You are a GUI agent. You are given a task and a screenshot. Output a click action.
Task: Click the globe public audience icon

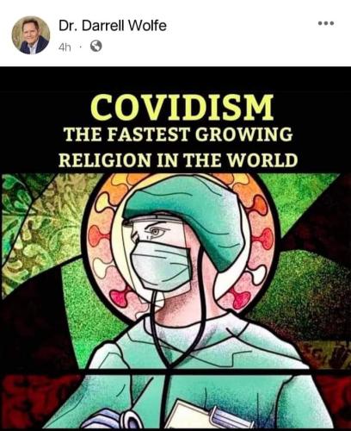coord(95,46)
